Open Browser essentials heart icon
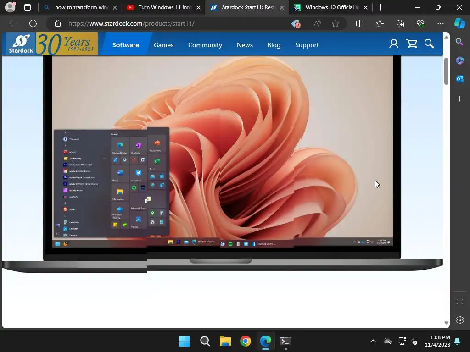This screenshot has width=470, height=352. pos(420,23)
